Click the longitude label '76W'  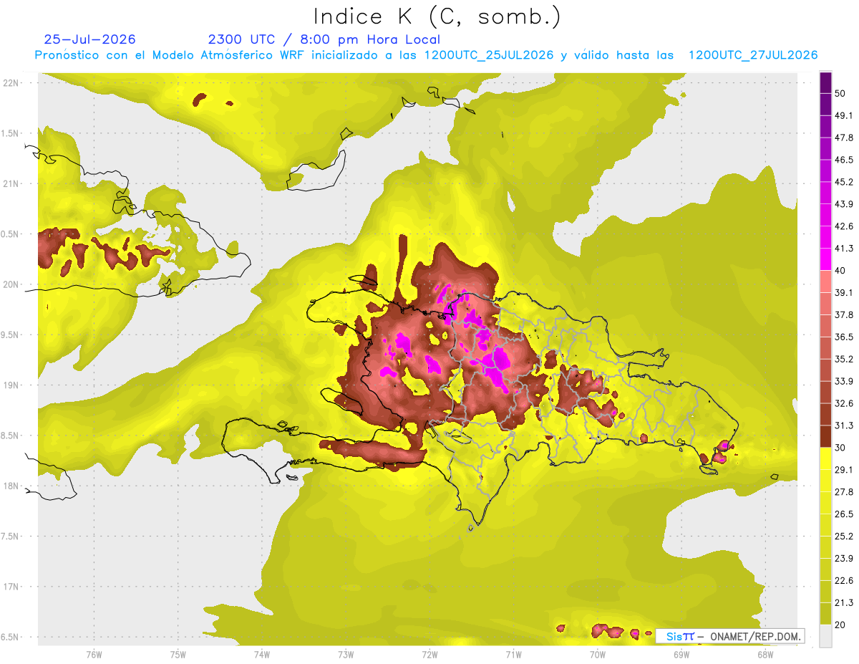coord(94,654)
